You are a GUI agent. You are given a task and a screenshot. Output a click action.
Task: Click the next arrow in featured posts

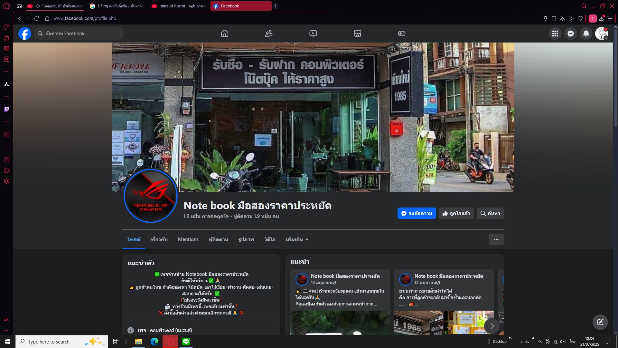[x=492, y=326]
